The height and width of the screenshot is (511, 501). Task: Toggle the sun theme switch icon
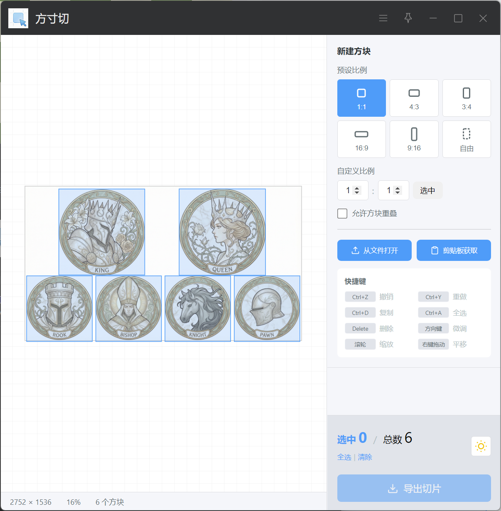[481, 446]
